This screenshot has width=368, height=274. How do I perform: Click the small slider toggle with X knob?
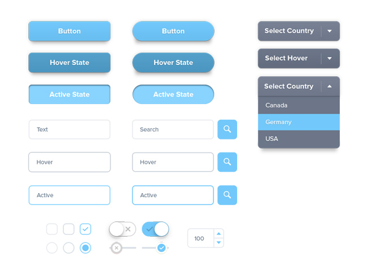[122, 248]
